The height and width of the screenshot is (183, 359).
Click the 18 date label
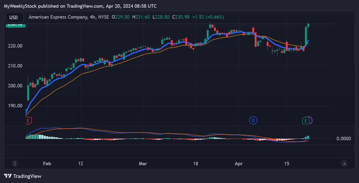point(196,164)
